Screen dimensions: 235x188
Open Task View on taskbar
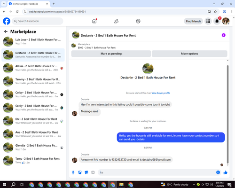coord(22,184)
